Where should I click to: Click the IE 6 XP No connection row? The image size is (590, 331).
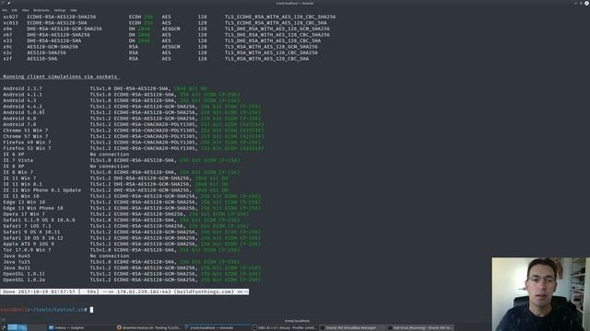(x=66, y=154)
